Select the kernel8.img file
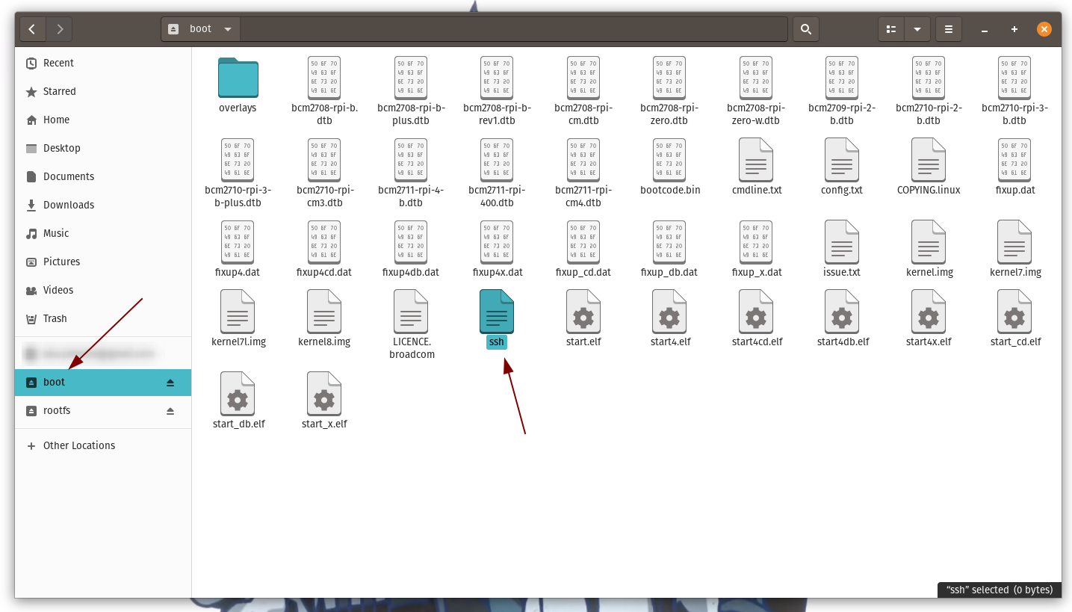1072x612 pixels. pyautogui.click(x=323, y=312)
